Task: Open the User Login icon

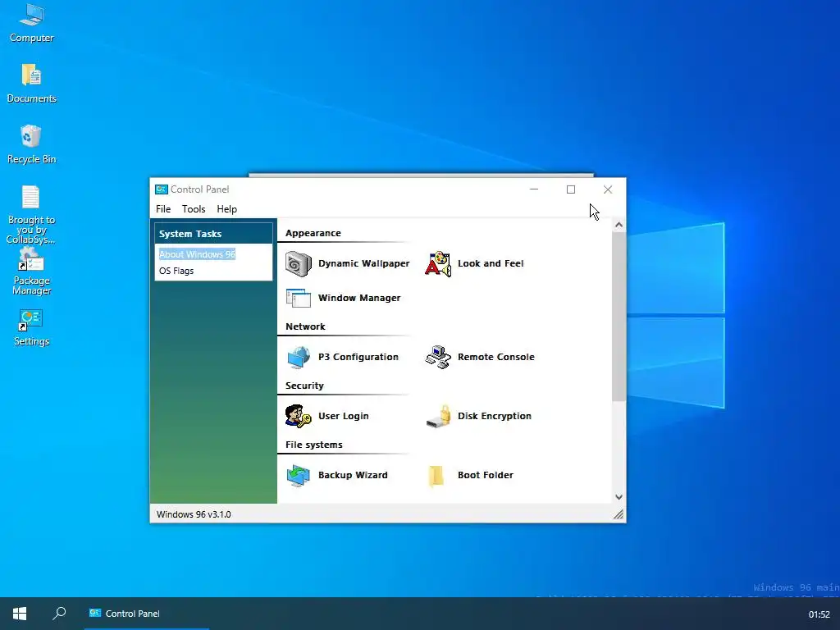Action: pos(299,416)
